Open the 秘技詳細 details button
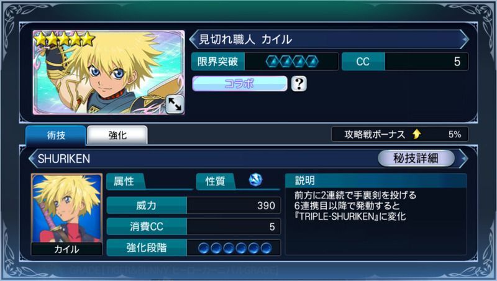Image resolution: width=497 pixels, height=281 pixels. click(x=416, y=158)
